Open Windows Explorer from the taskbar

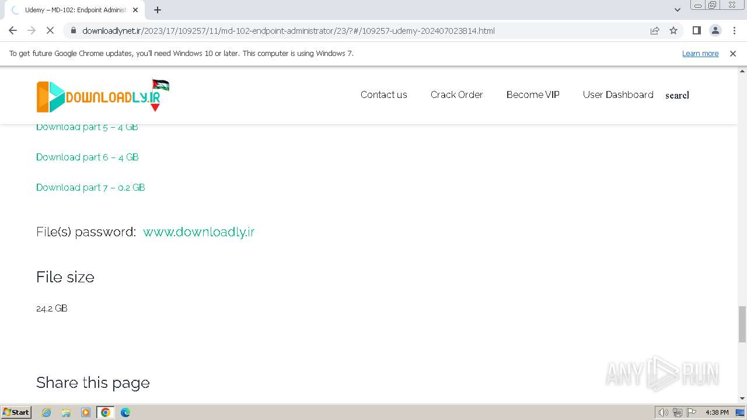(x=66, y=412)
